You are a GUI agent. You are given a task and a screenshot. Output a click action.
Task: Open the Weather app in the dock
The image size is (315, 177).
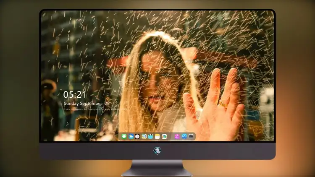(131, 136)
